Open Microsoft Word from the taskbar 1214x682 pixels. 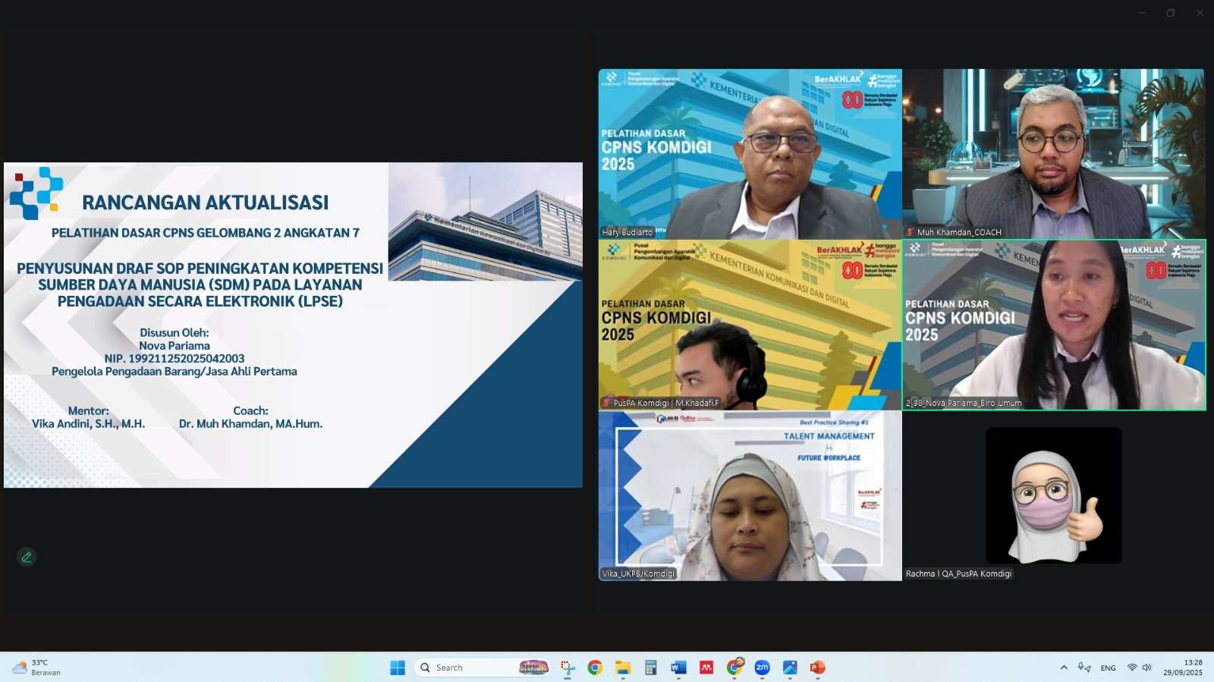[x=678, y=668]
